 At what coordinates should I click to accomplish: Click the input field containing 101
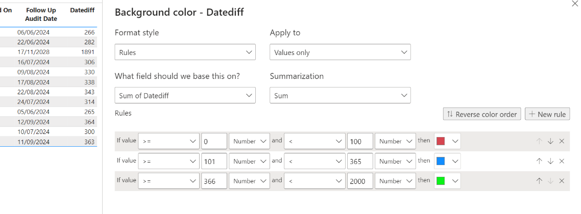click(214, 161)
